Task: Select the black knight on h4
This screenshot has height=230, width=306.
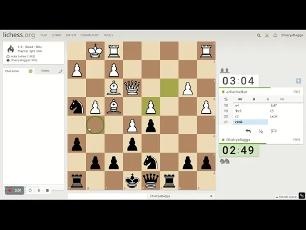Action: click(76, 106)
